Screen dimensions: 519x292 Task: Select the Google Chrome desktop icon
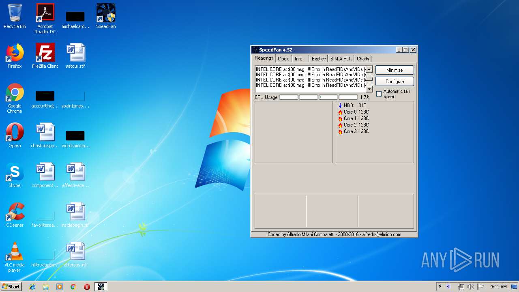[x=15, y=98]
